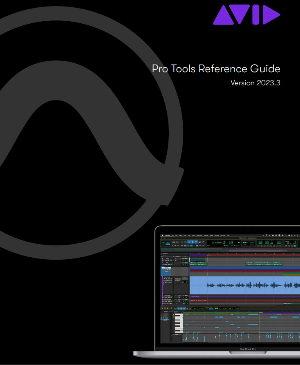Select the Trim tool
The height and width of the screenshot is (365, 300).
coord(189,242)
